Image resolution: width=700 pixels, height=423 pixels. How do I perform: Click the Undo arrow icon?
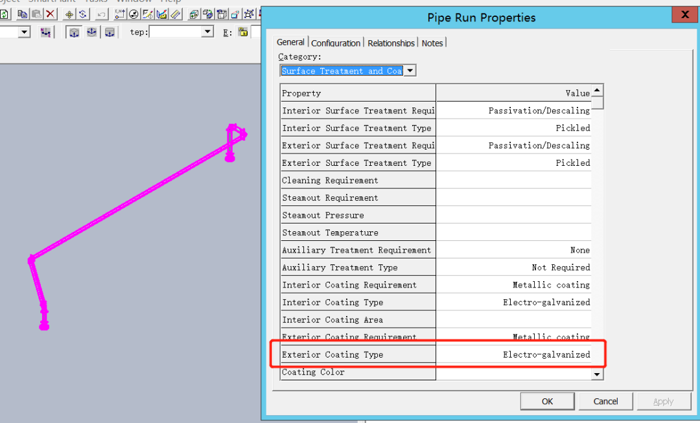101,14
